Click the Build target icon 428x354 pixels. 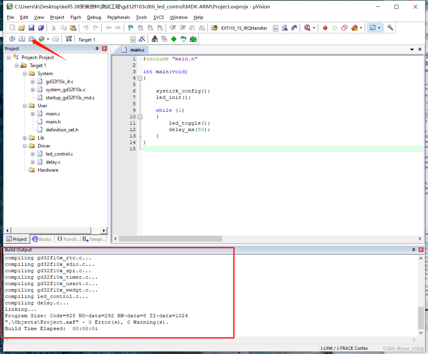[x=22, y=39]
